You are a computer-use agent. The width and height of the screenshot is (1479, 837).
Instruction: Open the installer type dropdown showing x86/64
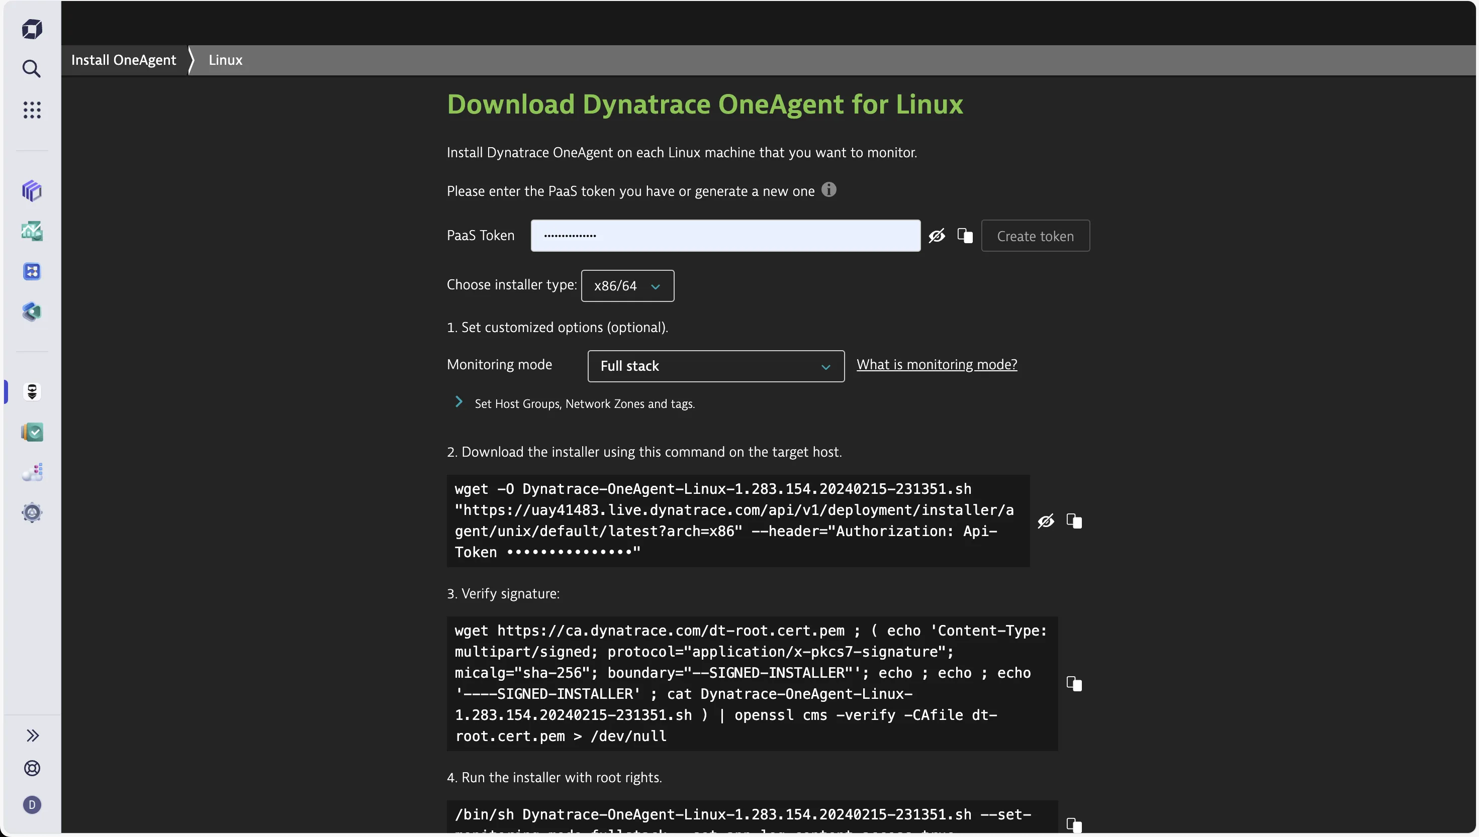[627, 286]
